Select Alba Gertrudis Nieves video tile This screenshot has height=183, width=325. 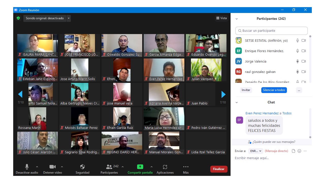coord(80,94)
